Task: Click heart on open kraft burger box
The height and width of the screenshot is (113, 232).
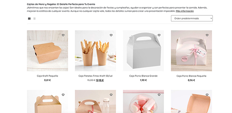Action: pos(207,95)
